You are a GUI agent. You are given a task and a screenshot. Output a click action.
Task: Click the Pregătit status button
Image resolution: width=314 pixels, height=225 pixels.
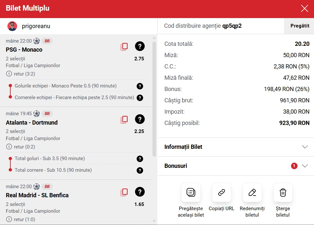pyautogui.click(x=299, y=26)
